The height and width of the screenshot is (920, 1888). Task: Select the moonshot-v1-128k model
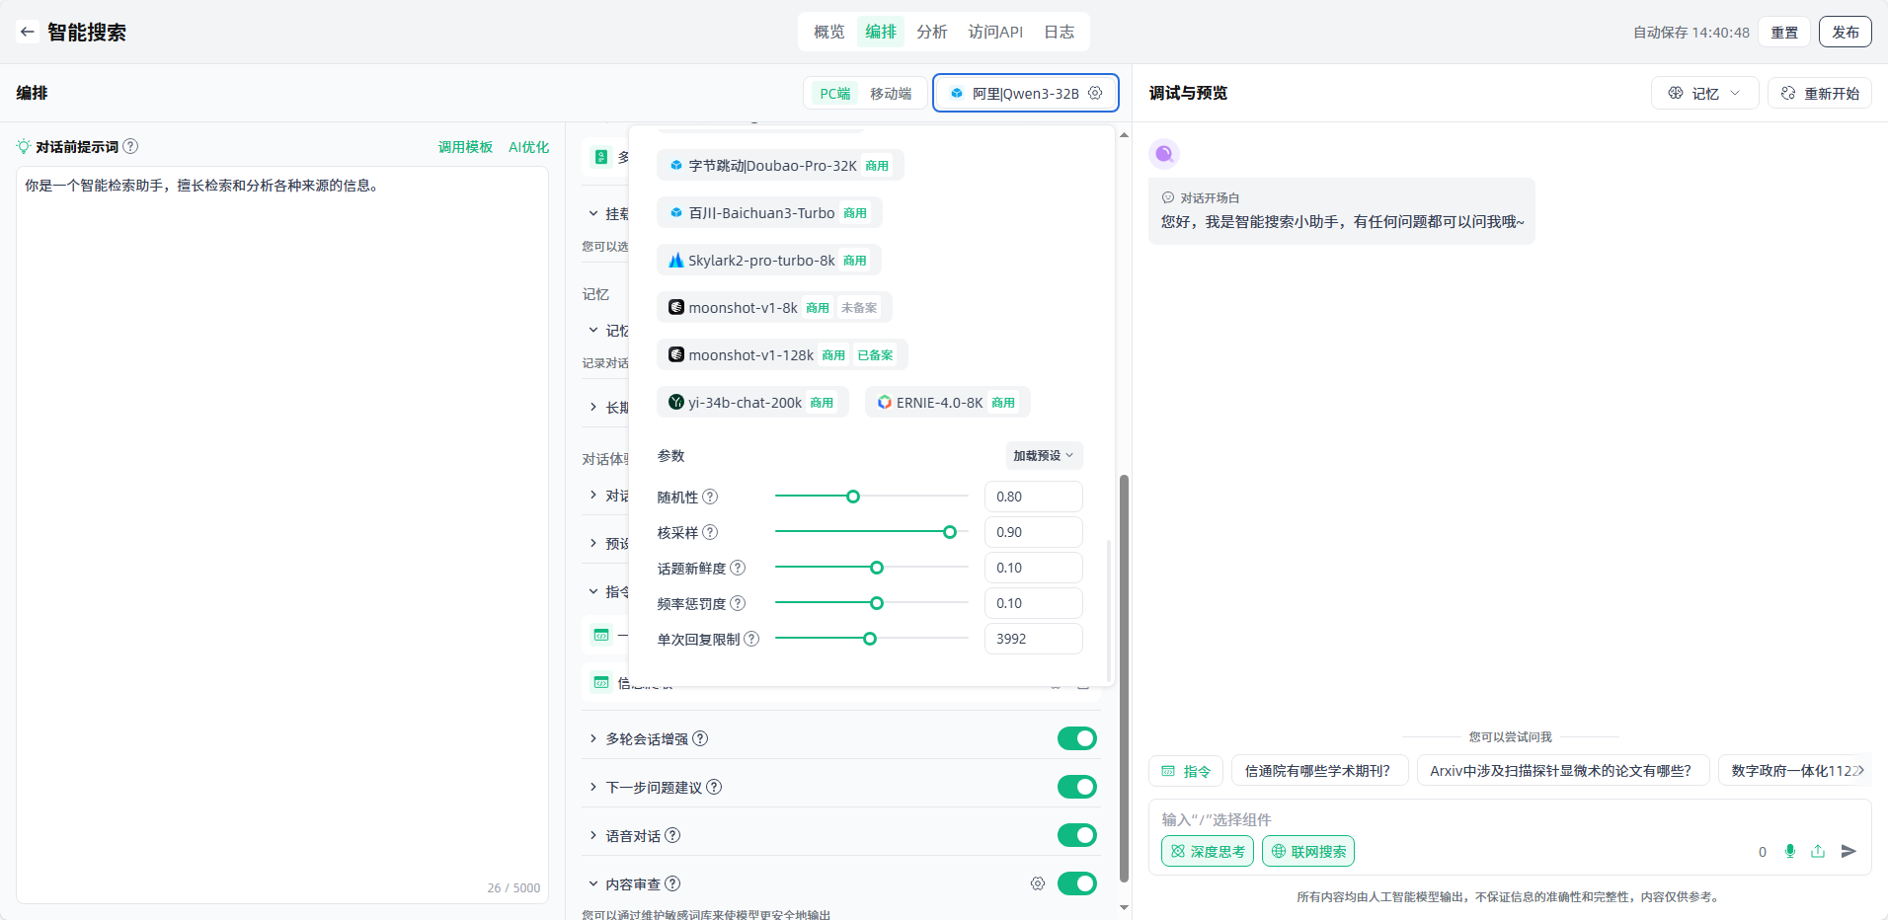click(750, 354)
